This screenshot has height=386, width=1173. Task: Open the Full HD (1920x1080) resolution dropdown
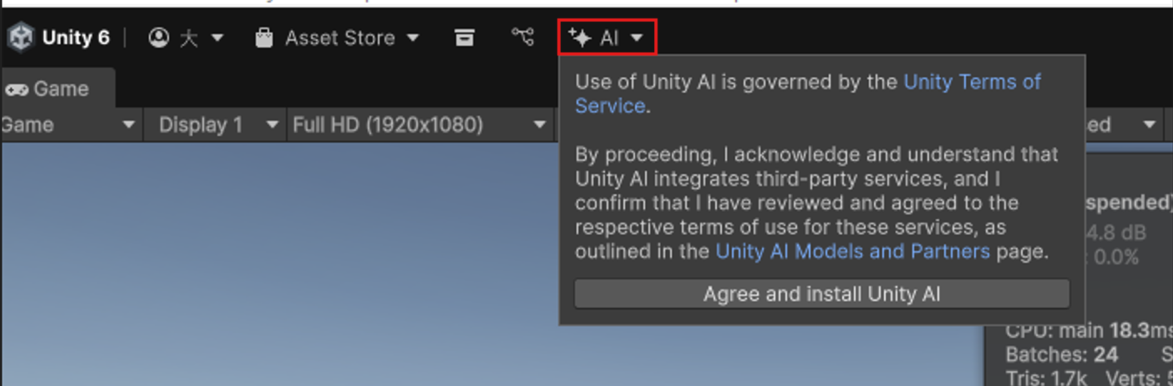point(418,125)
